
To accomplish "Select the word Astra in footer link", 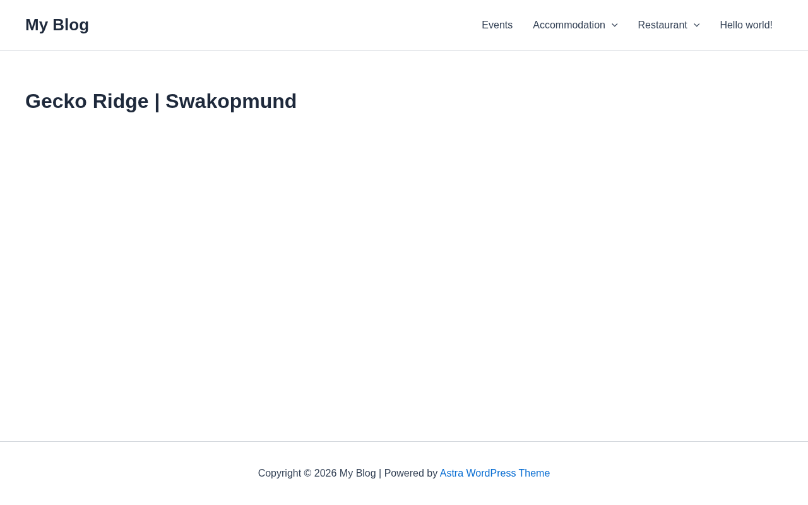I will (x=452, y=473).
